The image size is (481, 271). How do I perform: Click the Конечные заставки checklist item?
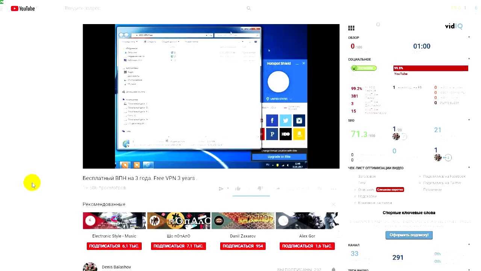(375, 203)
